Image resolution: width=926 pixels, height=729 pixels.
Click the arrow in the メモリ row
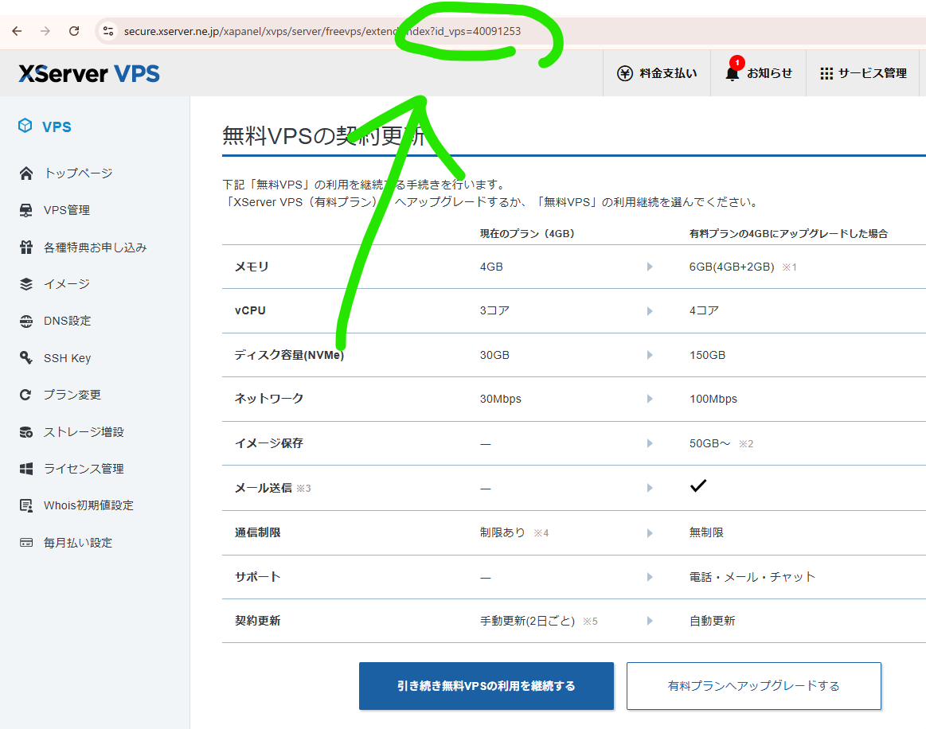coord(650,267)
